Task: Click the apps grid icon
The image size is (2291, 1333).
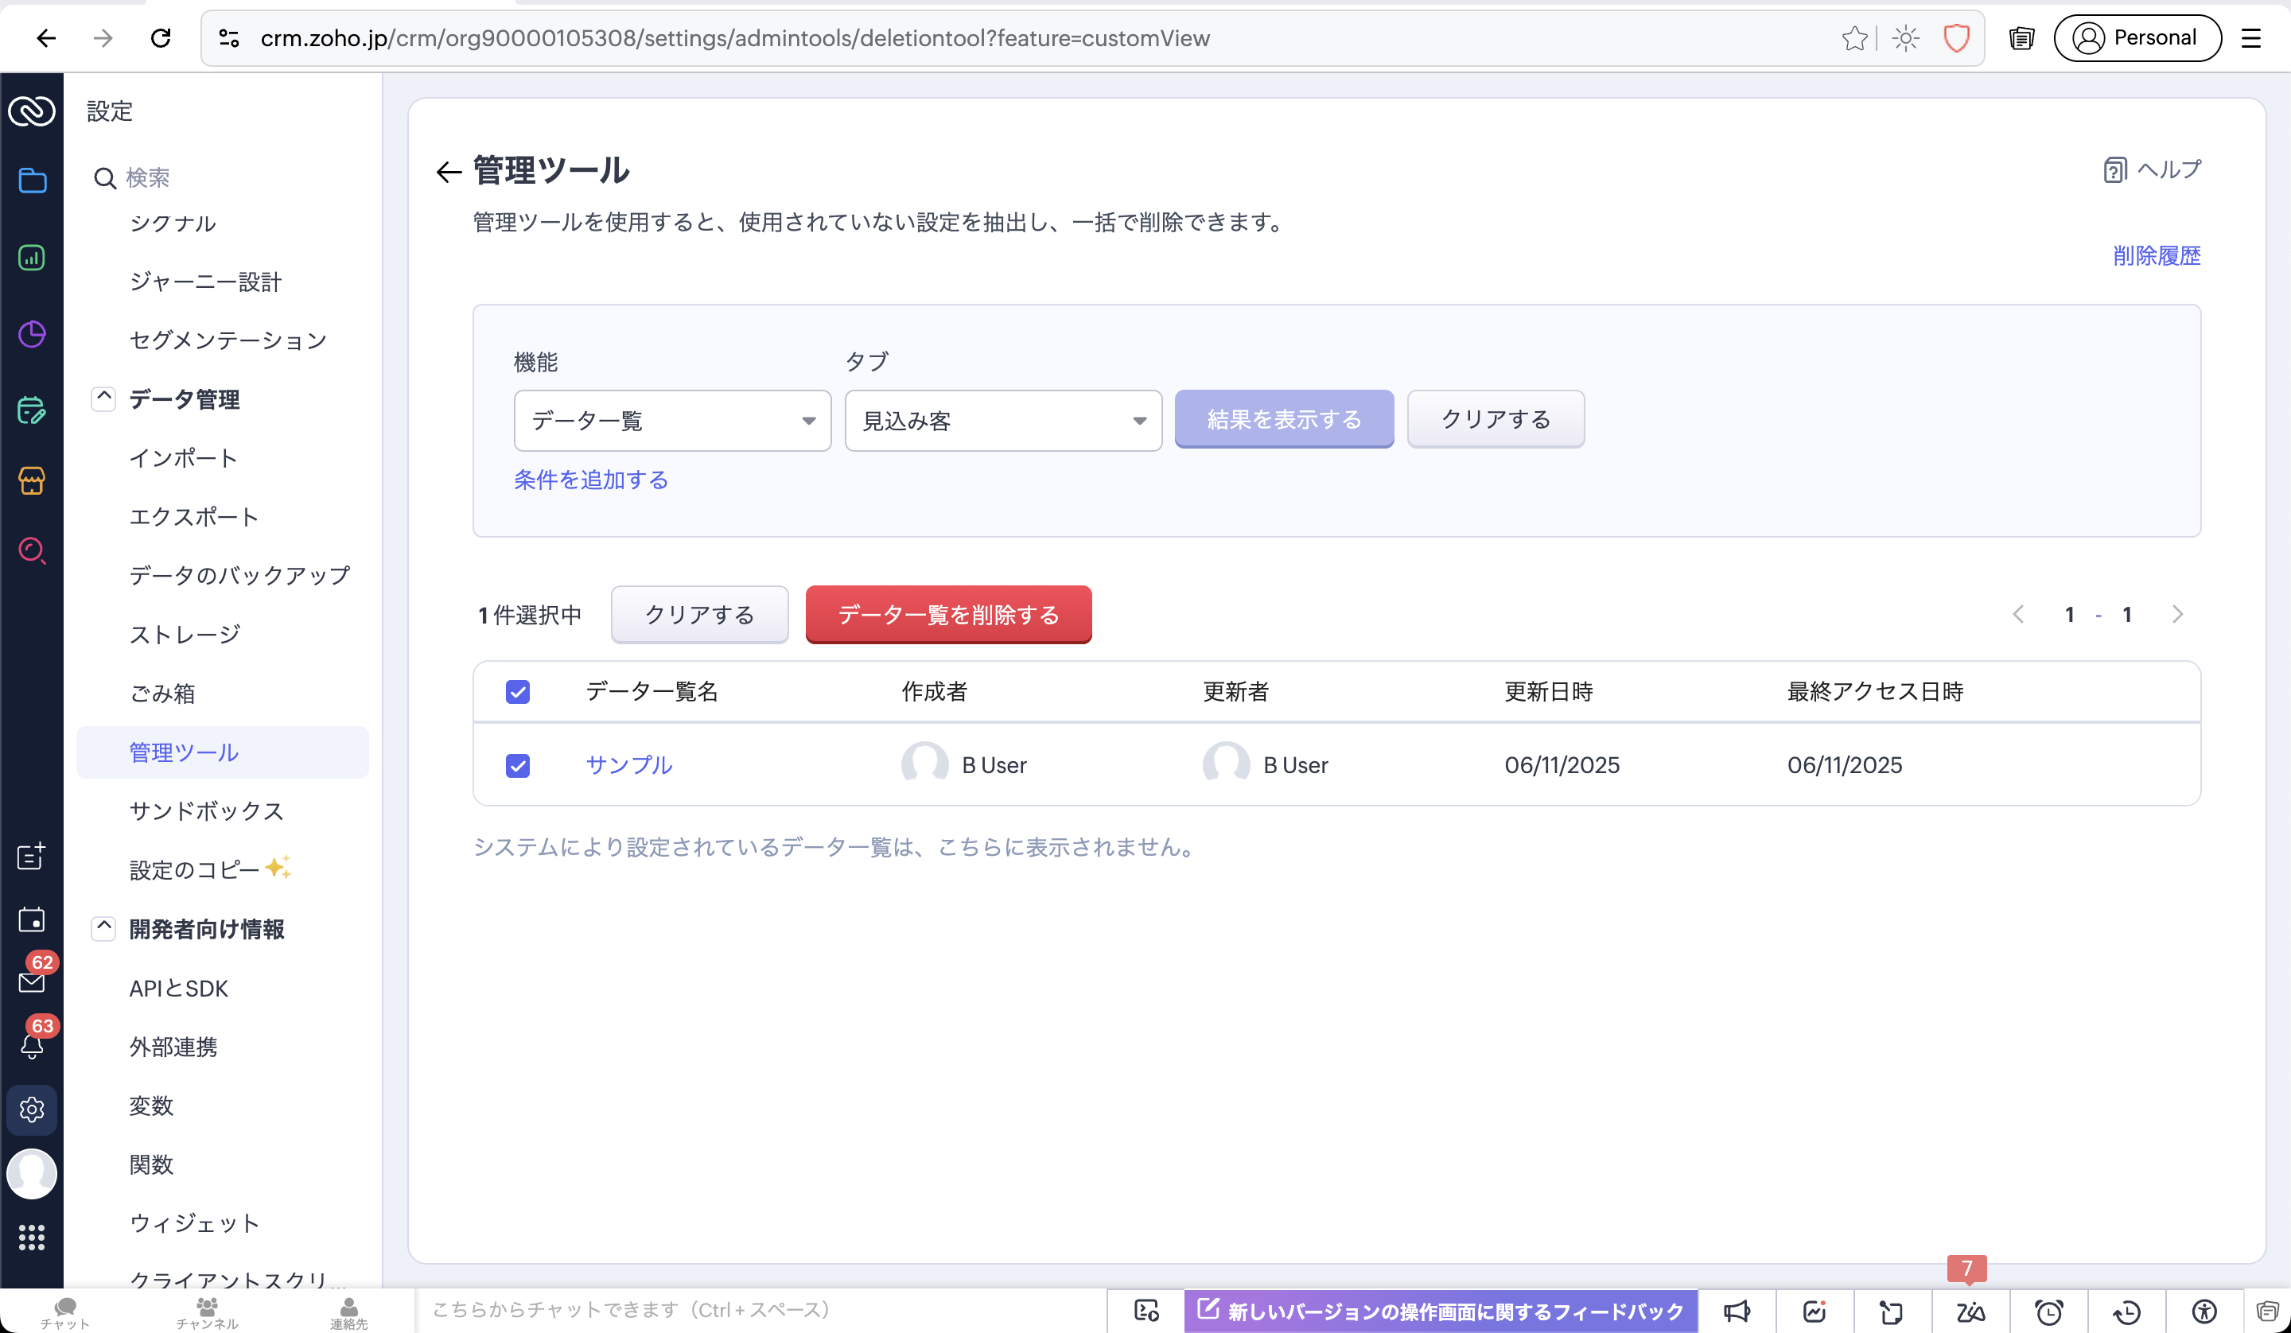Action: coord(32,1237)
